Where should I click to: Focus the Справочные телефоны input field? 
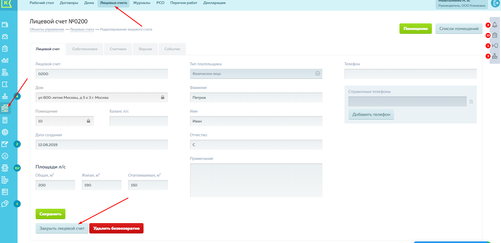click(407, 101)
